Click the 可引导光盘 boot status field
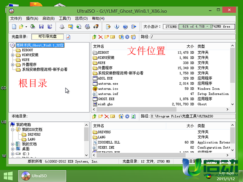This screenshot has width=243, height=182. coord(47,37)
